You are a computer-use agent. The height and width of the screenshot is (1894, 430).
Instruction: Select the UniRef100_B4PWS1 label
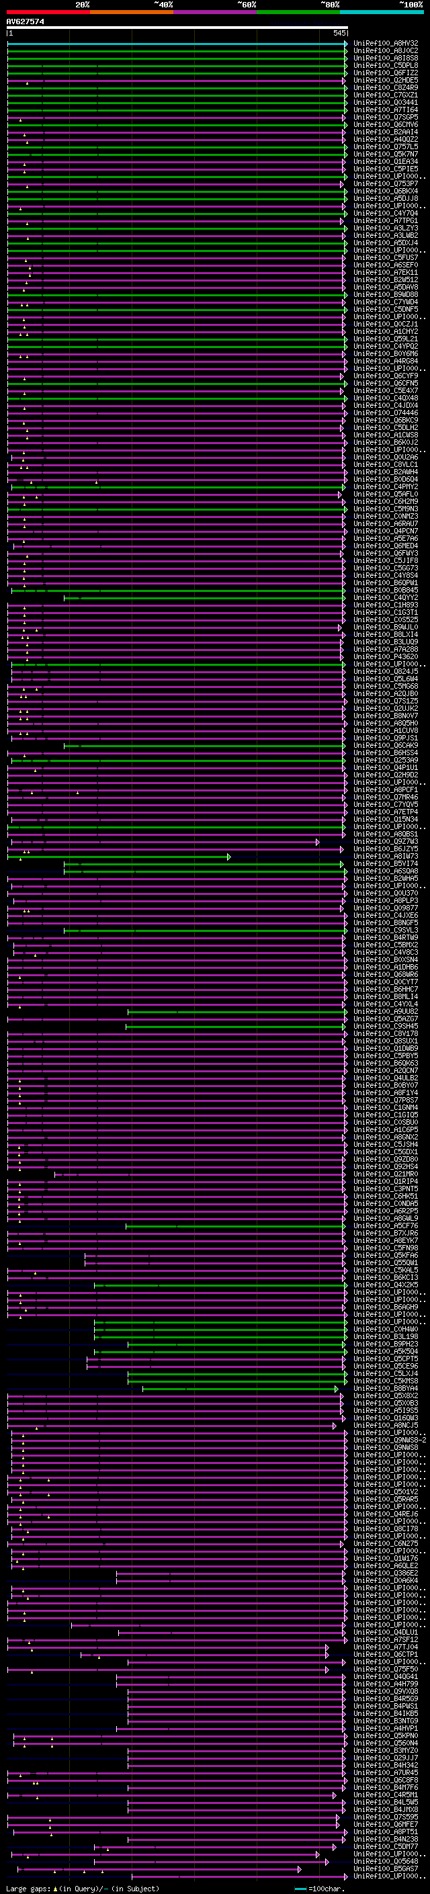click(386, 1706)
